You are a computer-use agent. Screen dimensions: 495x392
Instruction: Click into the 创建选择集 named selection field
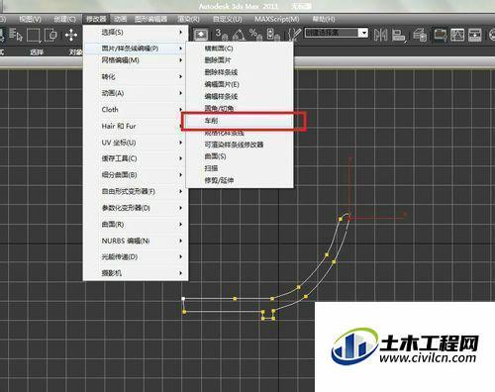click(x=332, y=33)
